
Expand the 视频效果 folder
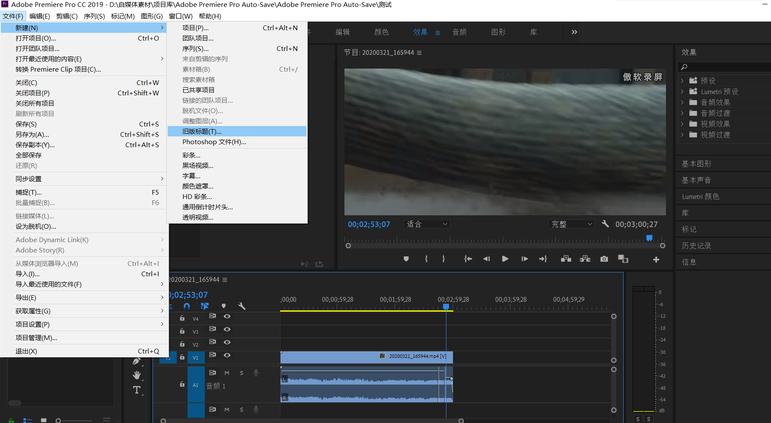tap(682, 124)
